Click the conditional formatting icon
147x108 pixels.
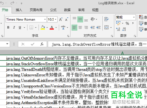pyautogui.click(x=141, y=17)
